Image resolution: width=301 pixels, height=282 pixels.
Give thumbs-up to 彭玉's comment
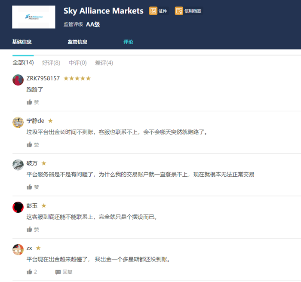pyautogui.click(x=30, y=229)
